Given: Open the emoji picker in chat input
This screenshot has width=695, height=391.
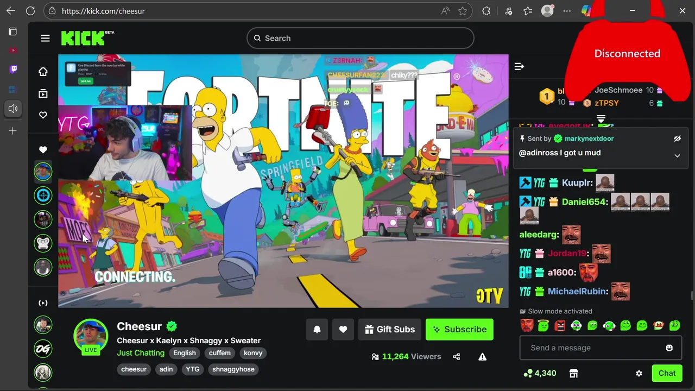Looking at the screenshot, I should coord(669,348).
